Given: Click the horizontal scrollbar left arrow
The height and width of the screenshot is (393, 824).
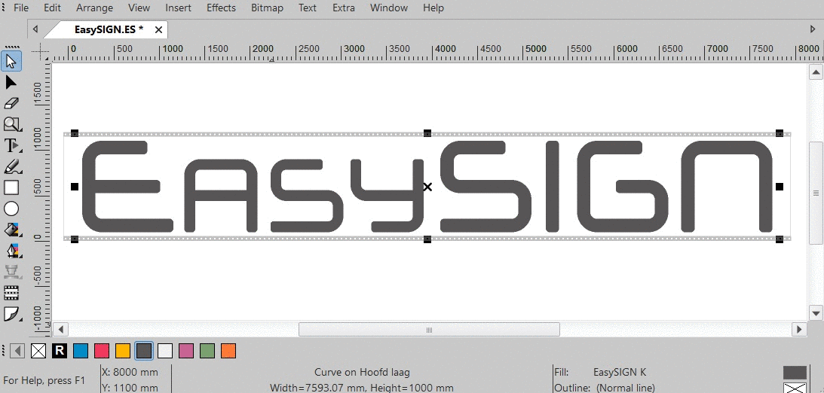Looking at the screenshot, I should (60, 330).
